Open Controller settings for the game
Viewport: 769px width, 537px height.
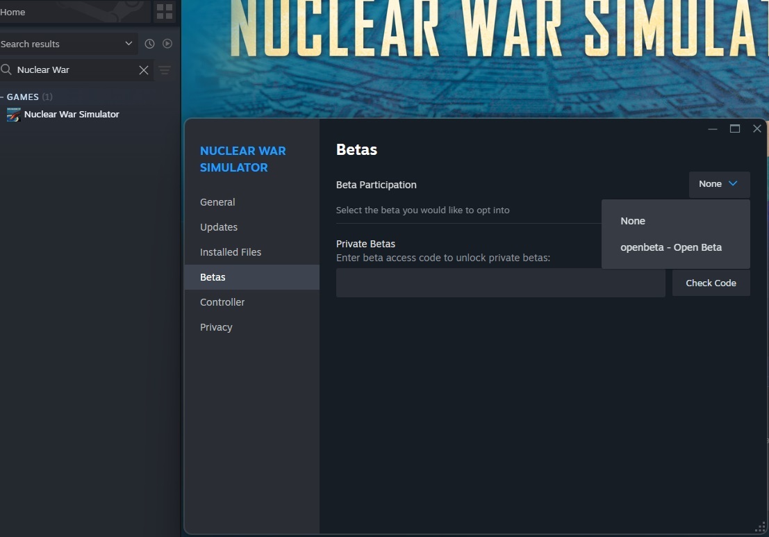tap(222, 301)
